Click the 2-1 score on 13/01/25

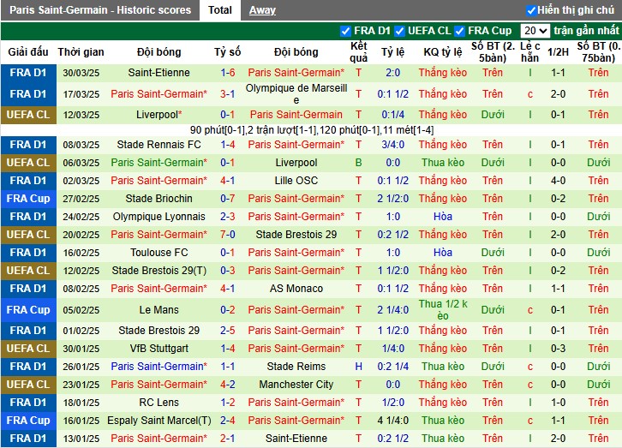228,438
